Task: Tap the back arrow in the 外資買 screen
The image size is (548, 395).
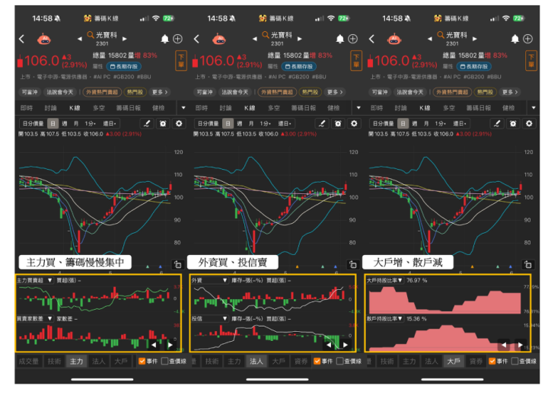Action: tap(197, 39)
